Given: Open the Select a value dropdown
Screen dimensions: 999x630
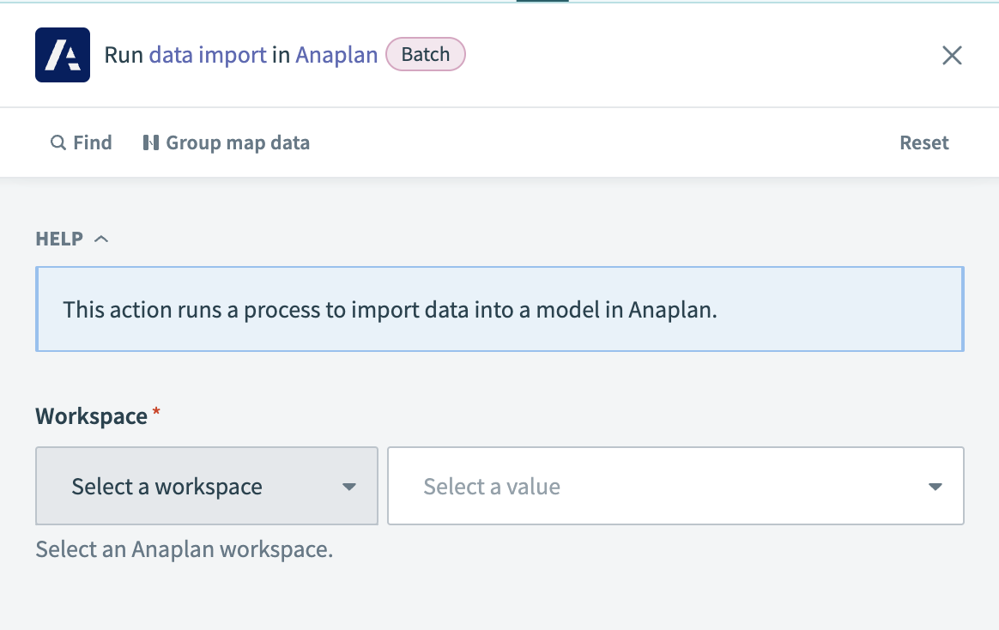Looking at the screenshot, I should click(x=675, y=486).
